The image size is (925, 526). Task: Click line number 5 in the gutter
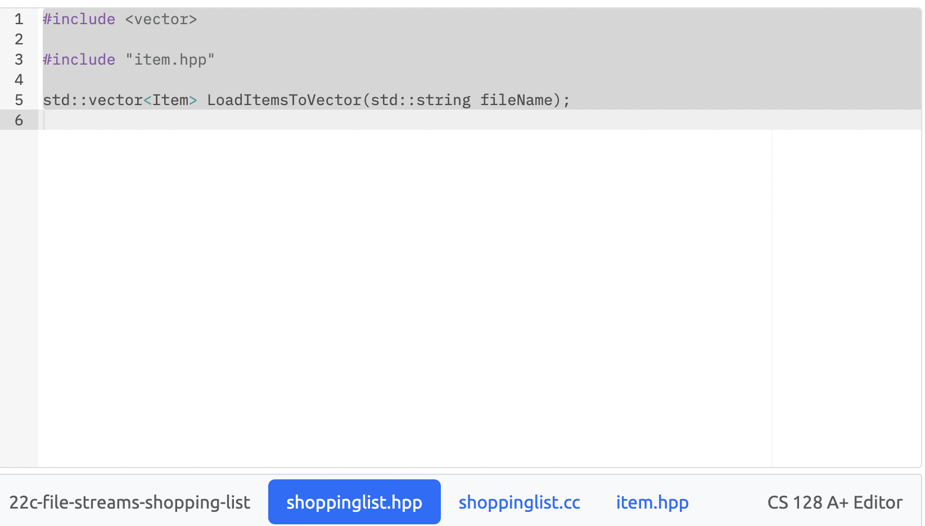pos(19,100)
